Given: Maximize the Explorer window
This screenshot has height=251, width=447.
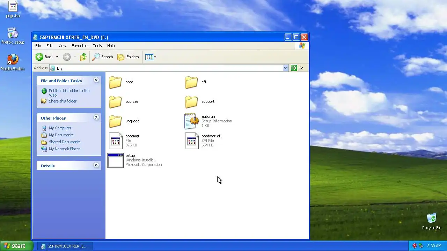Looking at the screenshot, I should [x=296, y=37].
